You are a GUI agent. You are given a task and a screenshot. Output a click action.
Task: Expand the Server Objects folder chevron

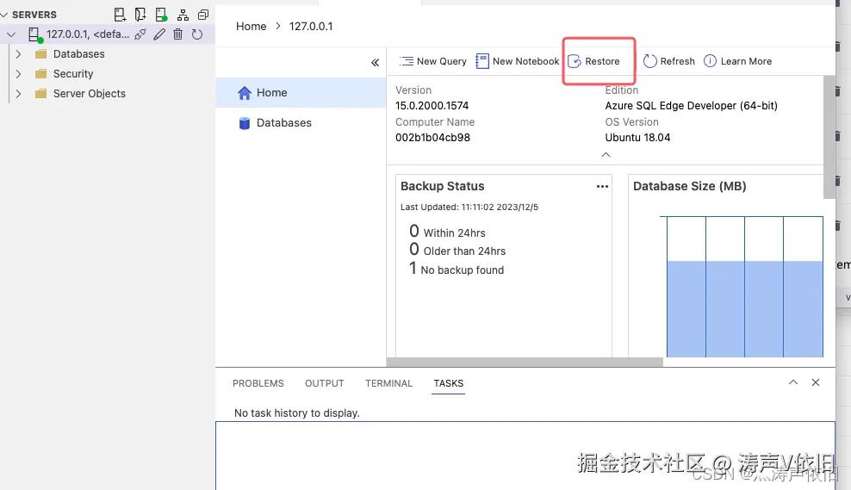click(x=18, y=94)
